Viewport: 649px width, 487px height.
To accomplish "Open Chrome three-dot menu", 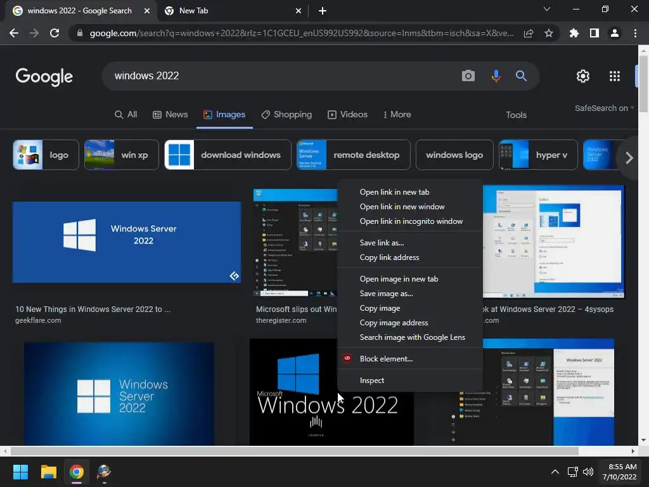I will [x=635, y=33].
